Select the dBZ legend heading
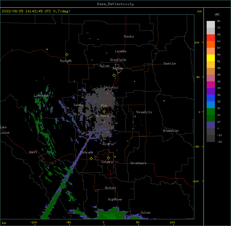Screen dimensions: 231x226 pos(217,14)
